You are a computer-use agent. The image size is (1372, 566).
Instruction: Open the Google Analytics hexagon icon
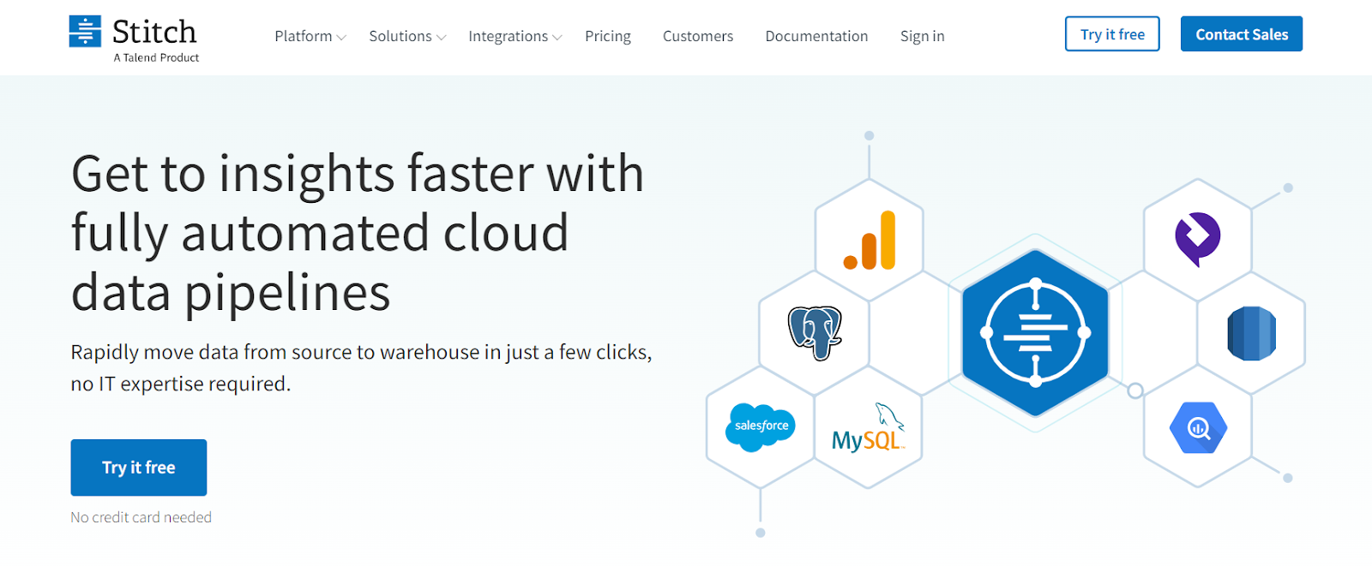click(x=870, y=241)
